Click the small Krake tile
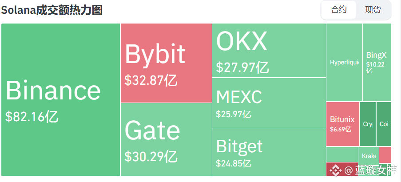 [x=369, y=156]
